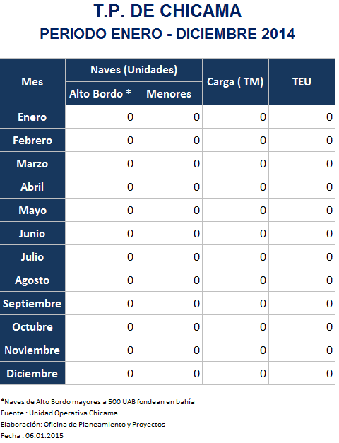This screenshot has height=443, width=339.
Task: Select the Agosto month cell
Action: (x=32, y=280)
